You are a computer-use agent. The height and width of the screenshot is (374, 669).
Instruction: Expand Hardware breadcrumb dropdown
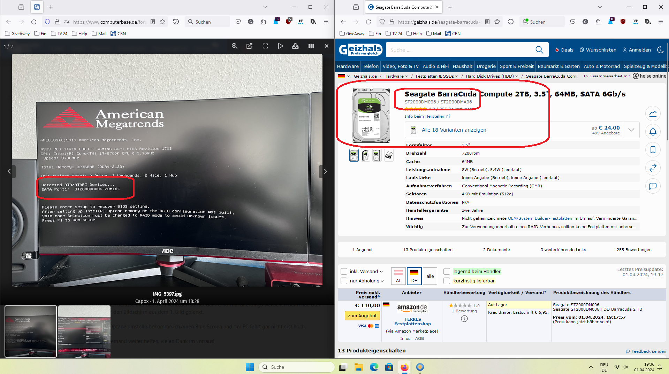coord(406,76)
